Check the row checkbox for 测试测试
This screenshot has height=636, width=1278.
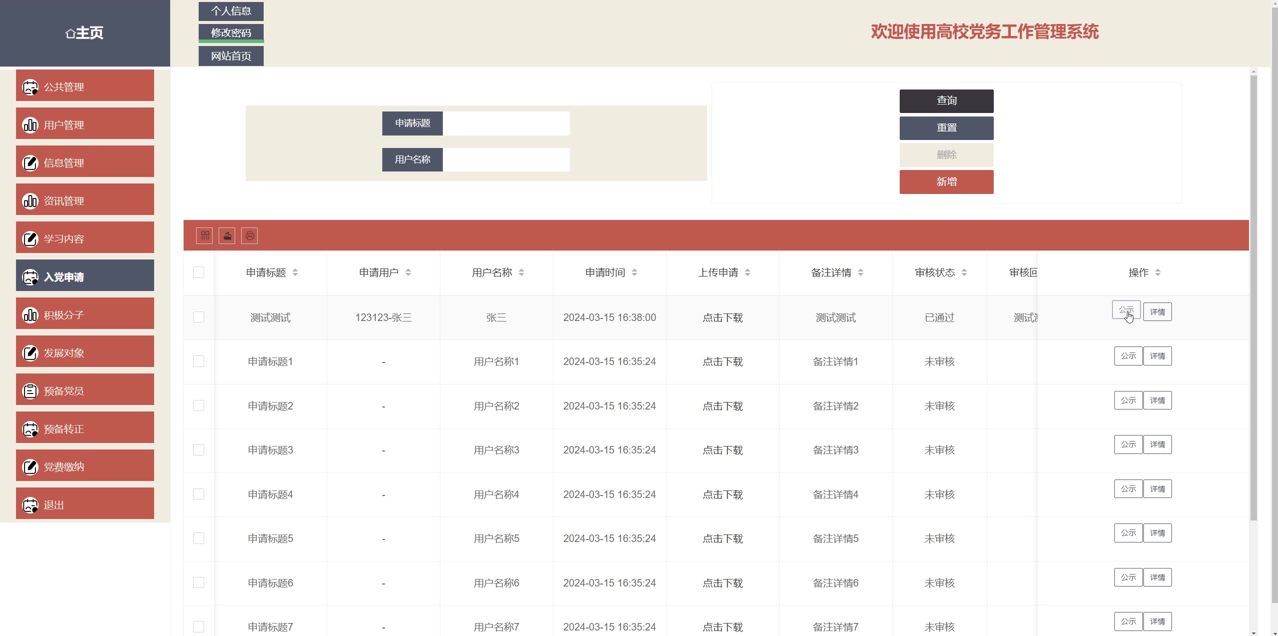coord(199,317)
